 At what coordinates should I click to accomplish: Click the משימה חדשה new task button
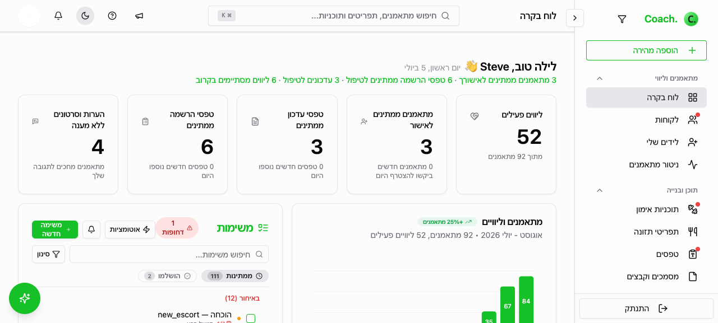55,230
